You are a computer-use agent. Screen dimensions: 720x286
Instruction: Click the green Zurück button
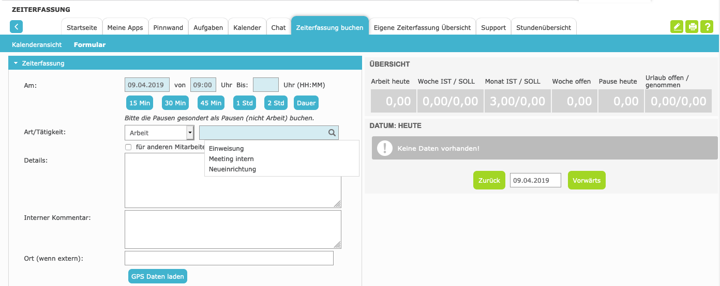coord(489,180)
